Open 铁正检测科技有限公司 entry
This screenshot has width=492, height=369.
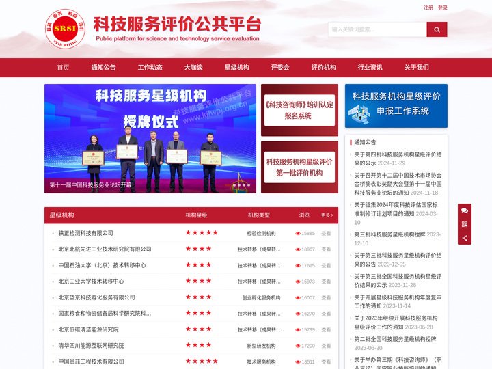pos(85,233)
